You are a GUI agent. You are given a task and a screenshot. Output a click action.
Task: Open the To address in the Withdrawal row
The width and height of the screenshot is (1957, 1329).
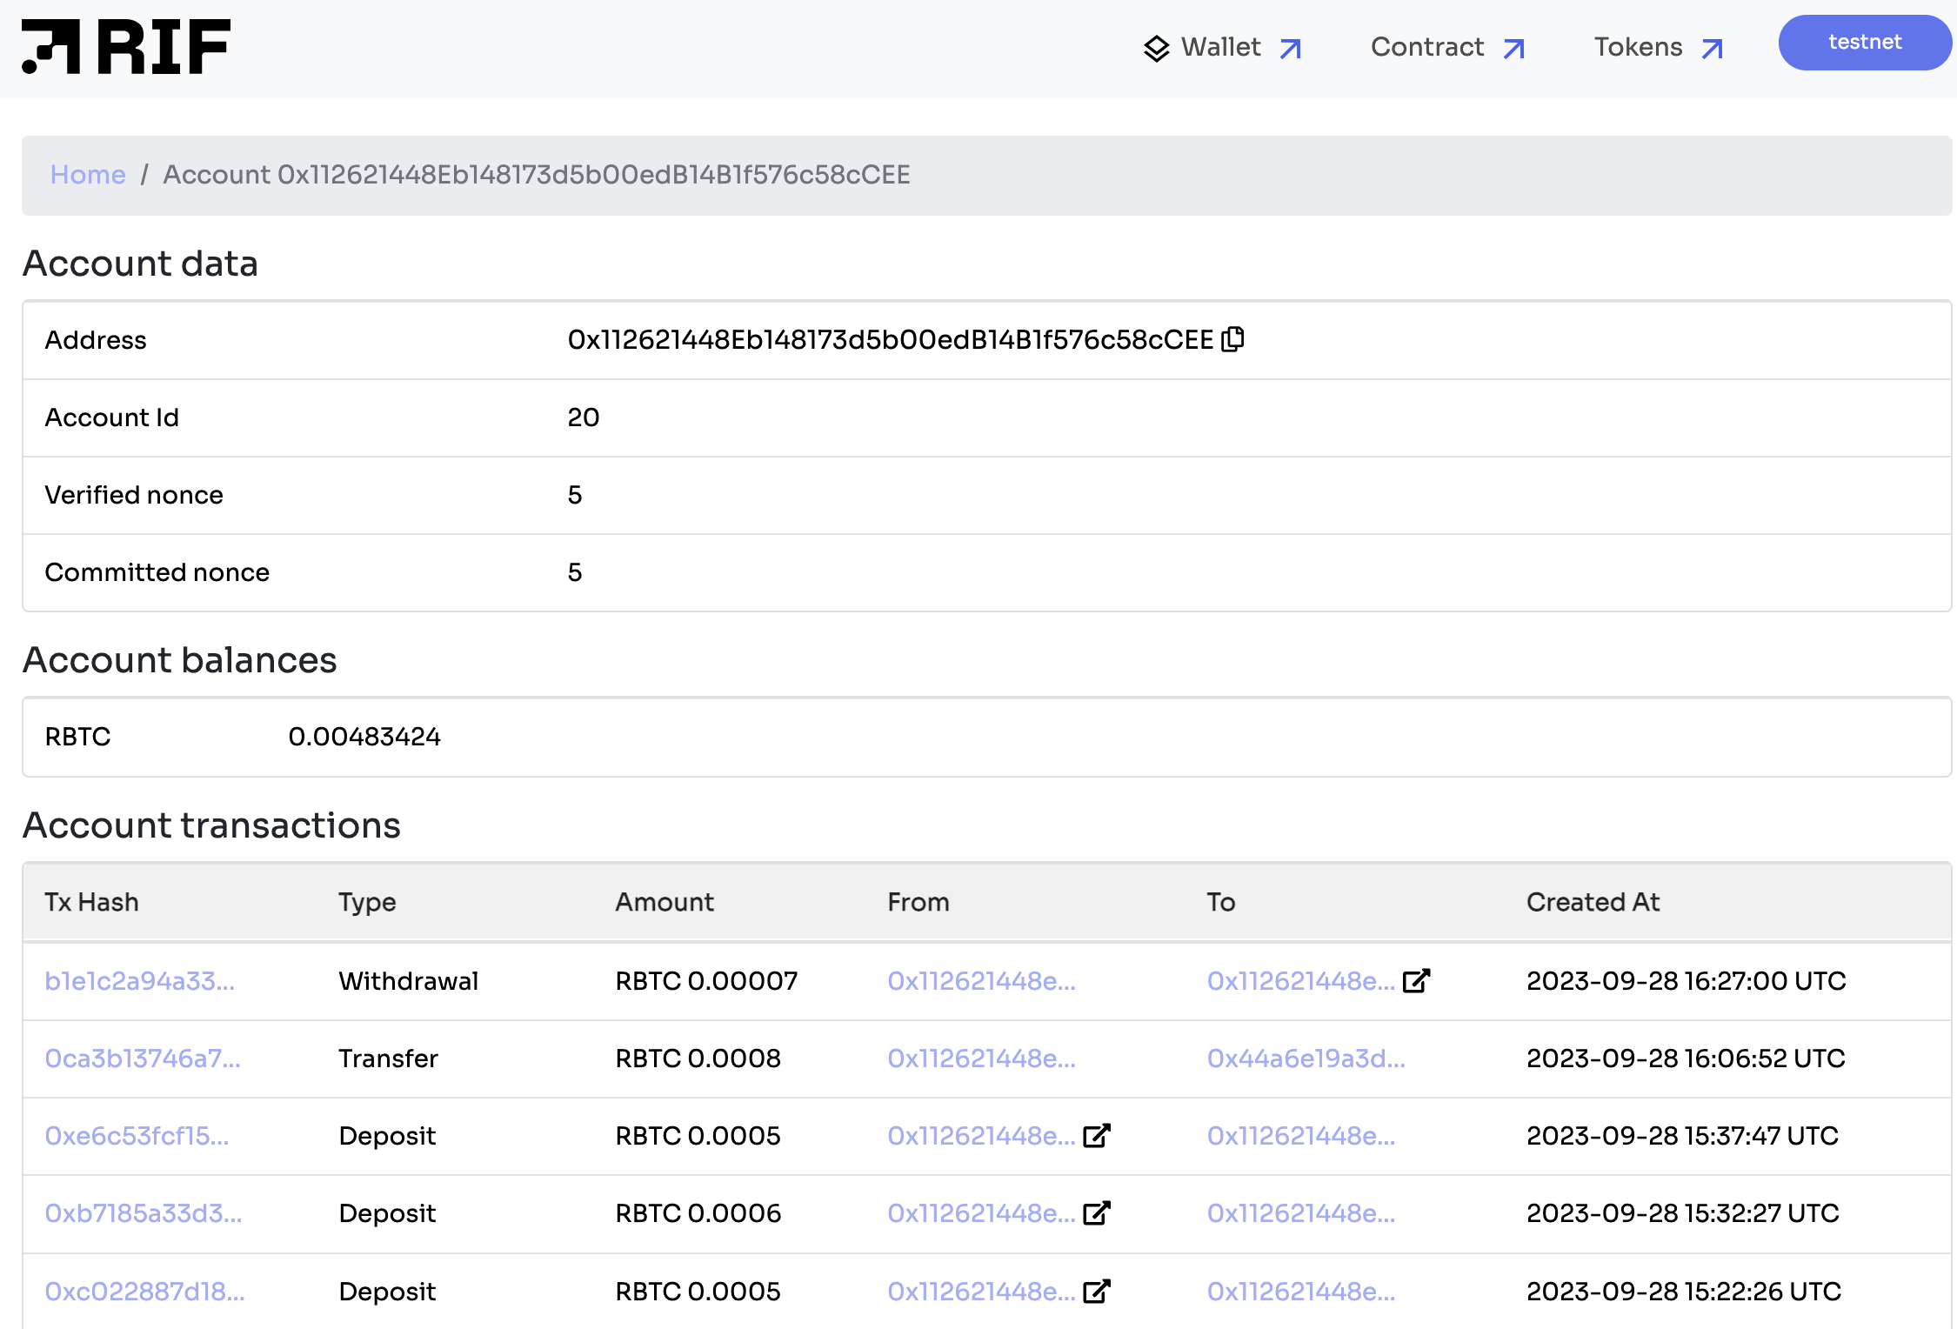(1300, 981)
